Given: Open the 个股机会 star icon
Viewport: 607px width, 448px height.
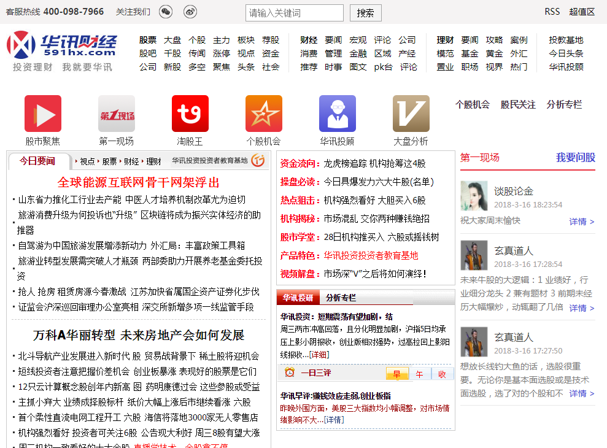Looking at the screenshot, I should point(264,114).
